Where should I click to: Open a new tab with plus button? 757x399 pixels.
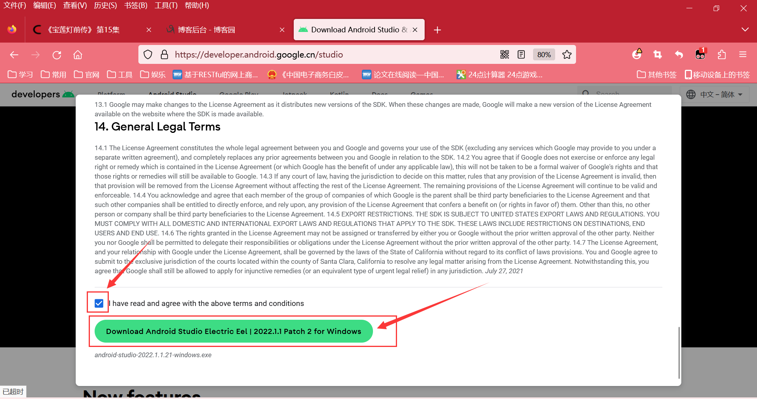[437, 30]
